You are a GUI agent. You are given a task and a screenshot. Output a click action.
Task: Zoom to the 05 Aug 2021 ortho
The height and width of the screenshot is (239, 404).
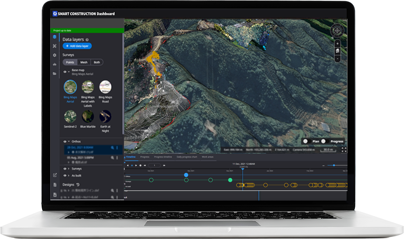(112, 158)
